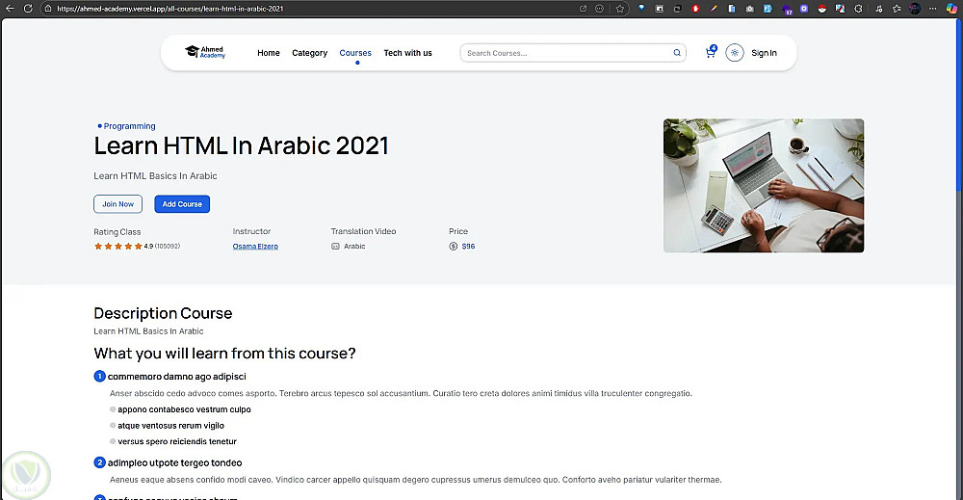This screenshot has width=963, height=500.
Task: Toggle the light/dark theme sun button
Action: tap(735, 53)
